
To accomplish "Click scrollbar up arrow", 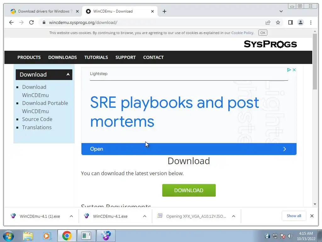I will pyautogui.click(x=315, y=32).
